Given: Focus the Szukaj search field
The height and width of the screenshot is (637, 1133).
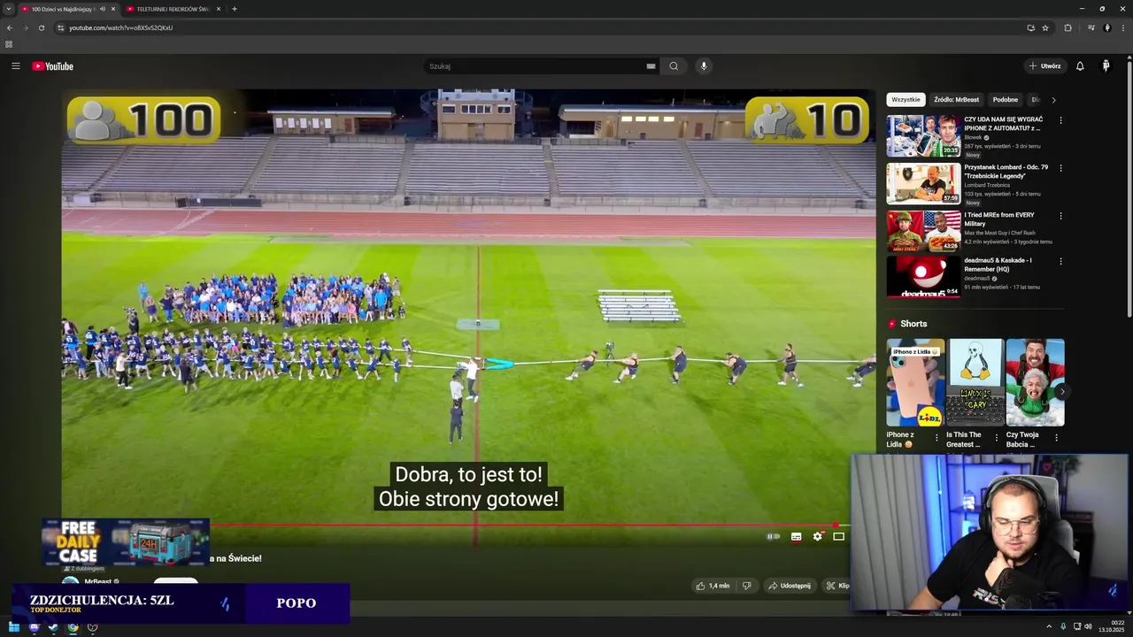Looking at the screenshot, I should point(536,66).
